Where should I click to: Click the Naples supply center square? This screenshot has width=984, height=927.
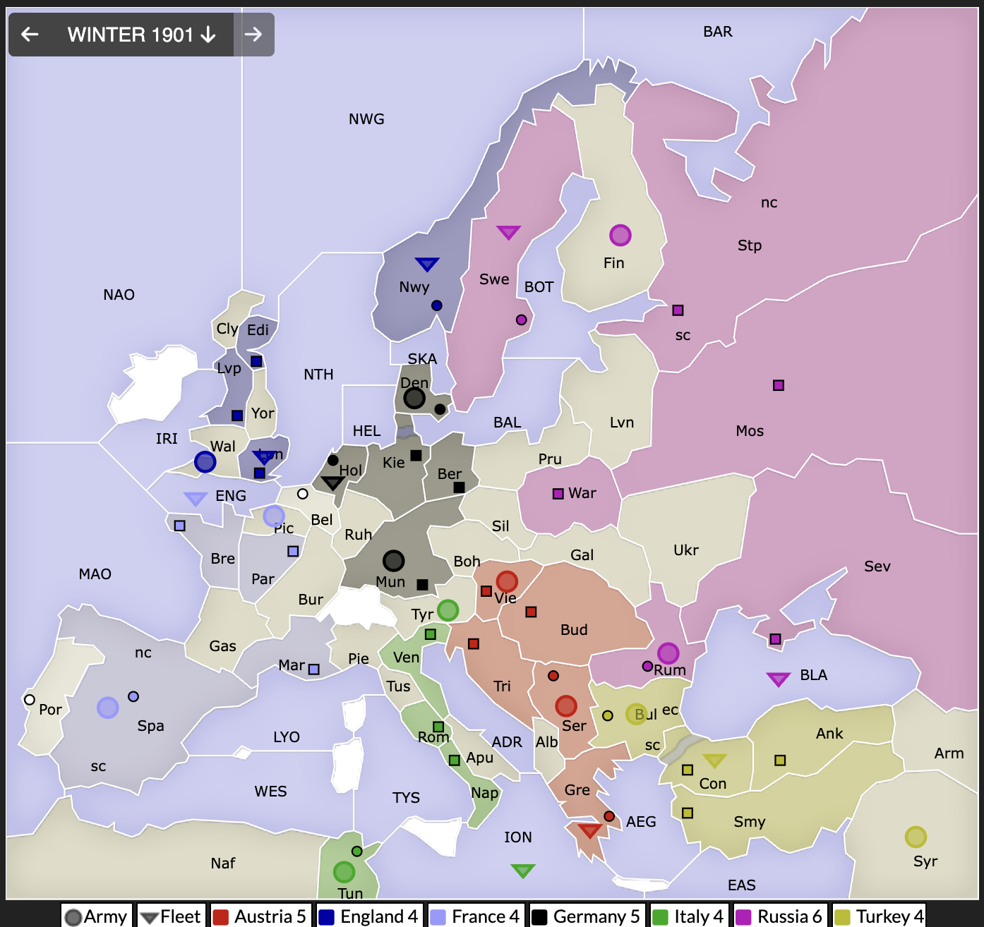pyautogui.click(x=455, y=760)
